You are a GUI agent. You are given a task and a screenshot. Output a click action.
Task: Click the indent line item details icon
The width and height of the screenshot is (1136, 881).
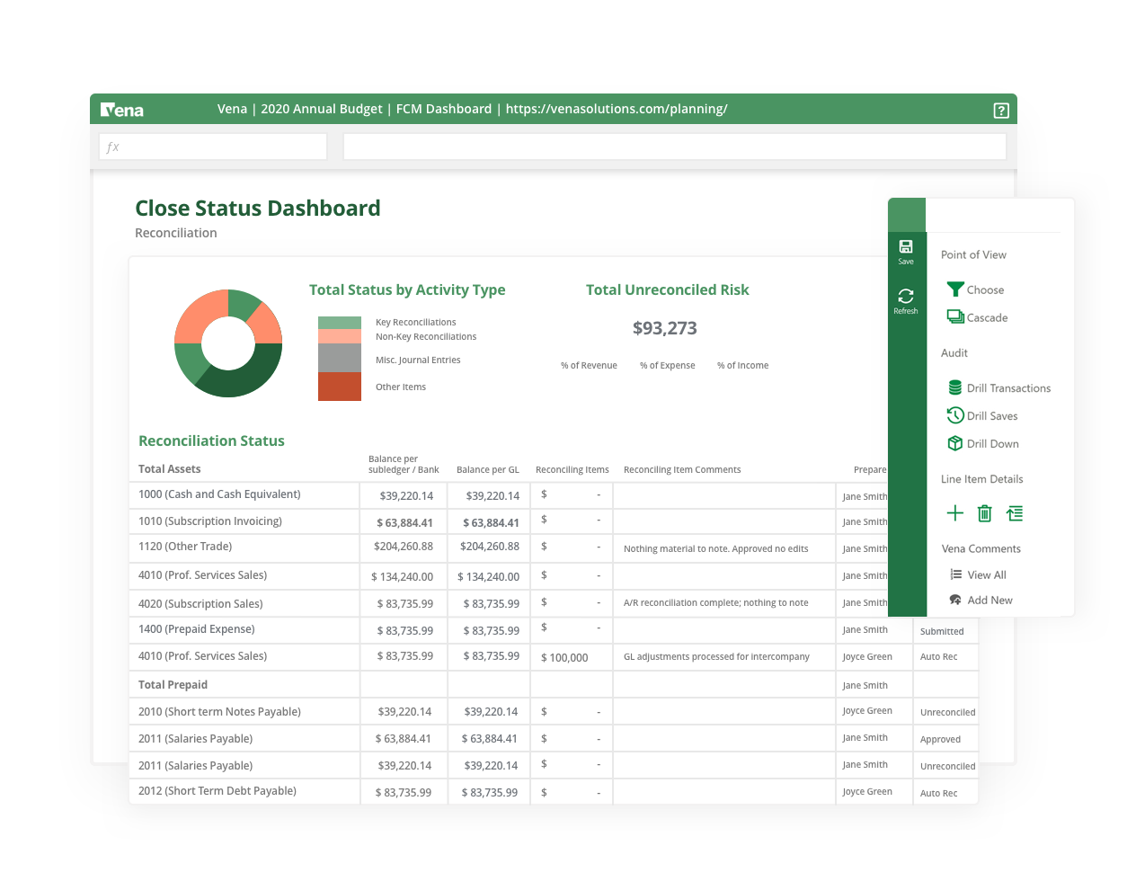tap(1015, 513)
